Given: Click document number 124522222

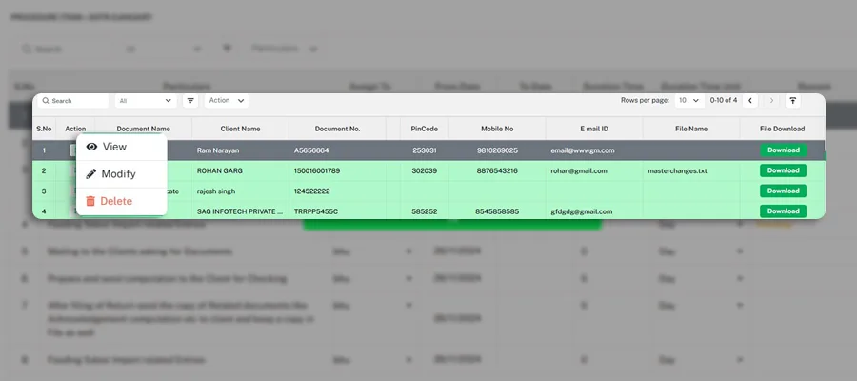Looking at the screenshot, I should (x=310, y=191).
